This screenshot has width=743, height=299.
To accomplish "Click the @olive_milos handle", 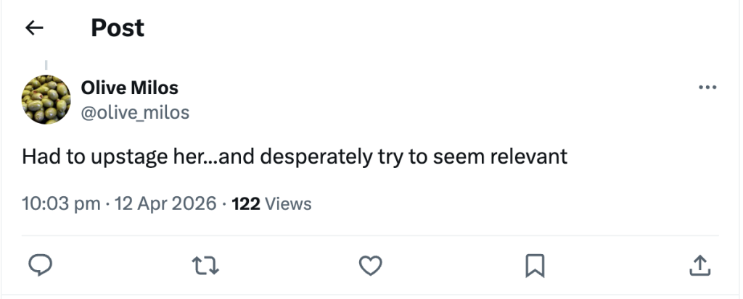I will click(136, 112).
